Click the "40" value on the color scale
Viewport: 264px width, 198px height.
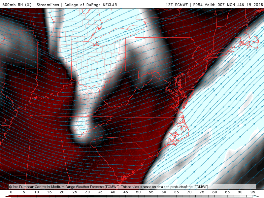click(113, 192)
